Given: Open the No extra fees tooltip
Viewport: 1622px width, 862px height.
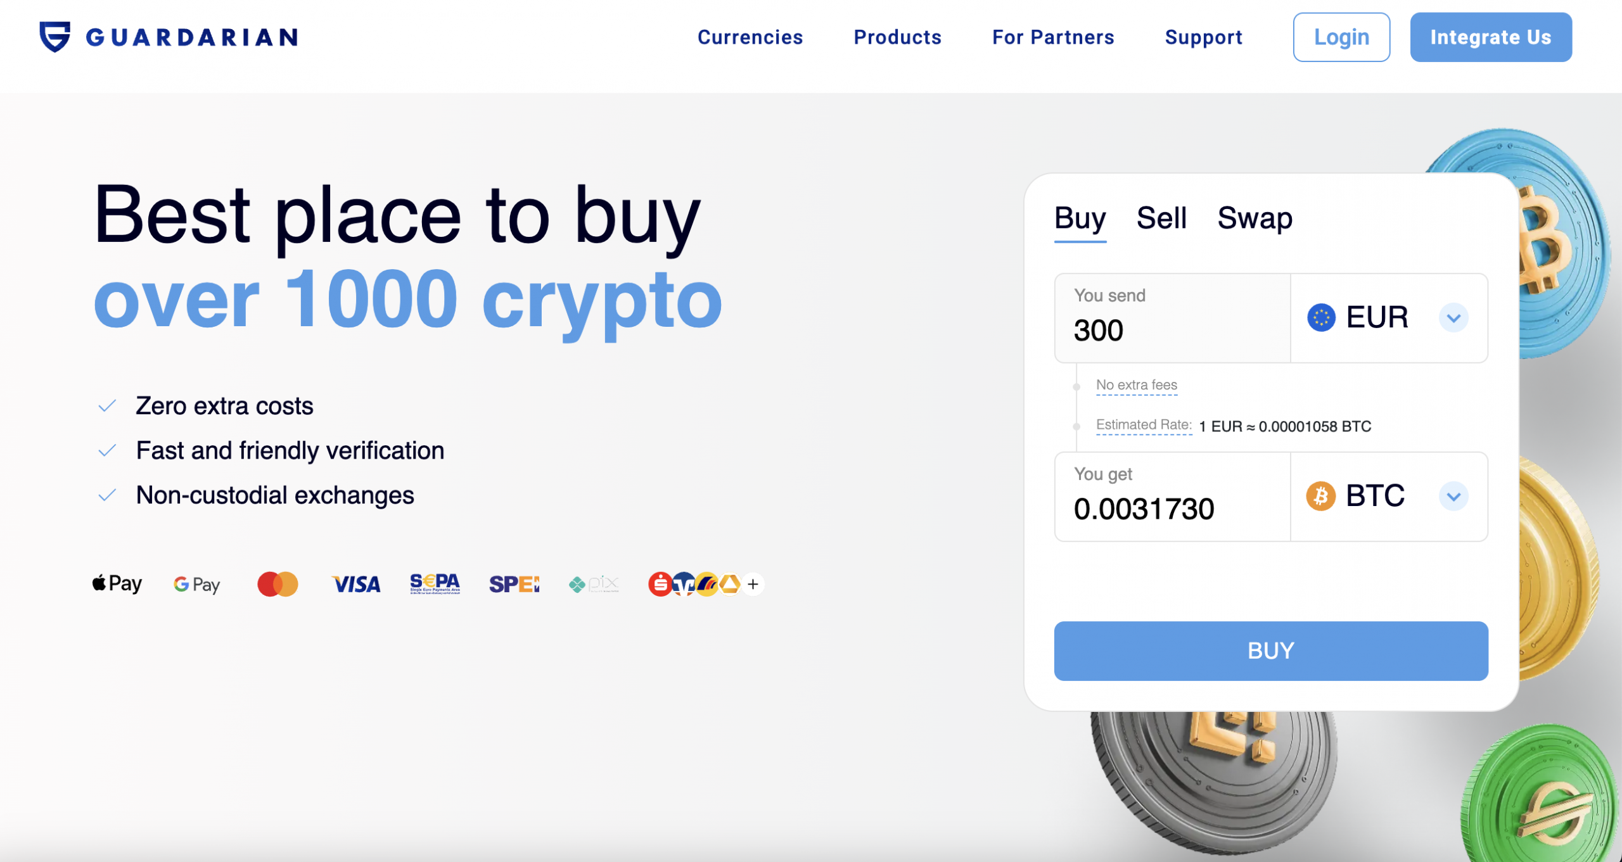Looking at the screenshot, I should pos(1137,384).
